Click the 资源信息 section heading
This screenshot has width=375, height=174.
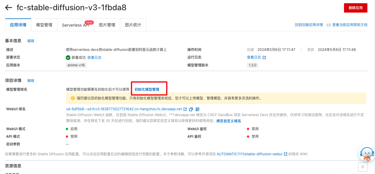[13, 166]
